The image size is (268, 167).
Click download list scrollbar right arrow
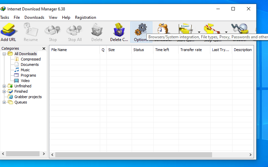[x=250, y=155]
